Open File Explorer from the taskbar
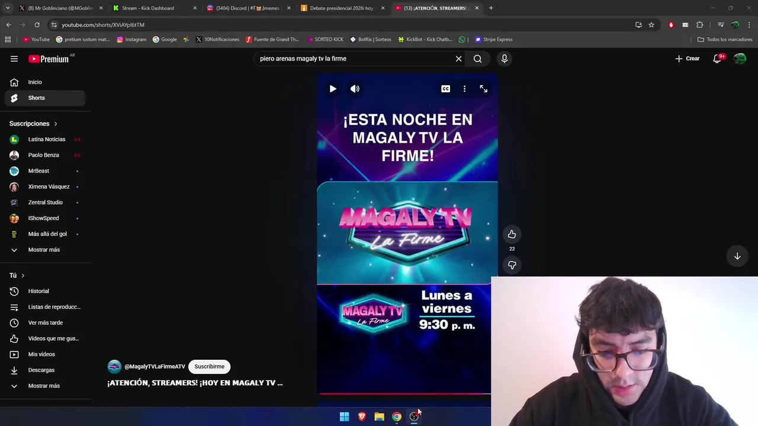Viewport: 758px width, 426px height. click(x=379, y=417)
